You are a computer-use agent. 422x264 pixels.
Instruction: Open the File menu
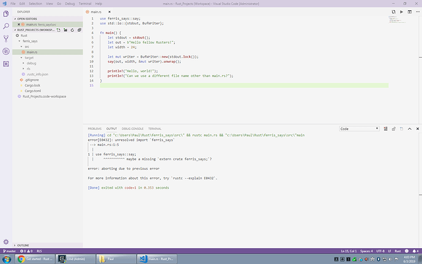point(13,4)
